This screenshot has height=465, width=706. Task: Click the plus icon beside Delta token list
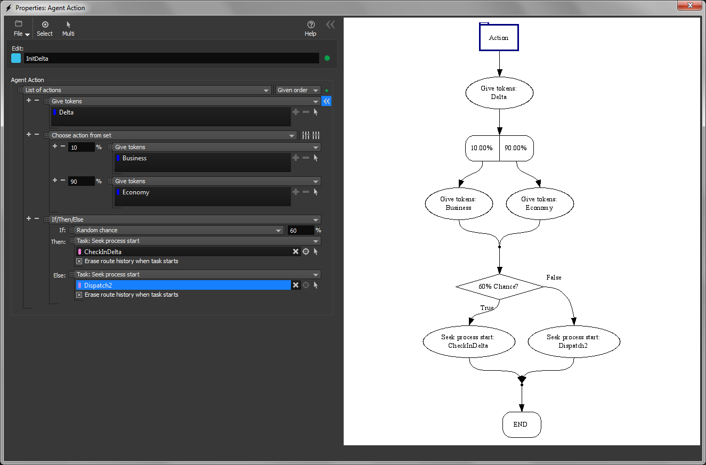[x=296, y=112]
